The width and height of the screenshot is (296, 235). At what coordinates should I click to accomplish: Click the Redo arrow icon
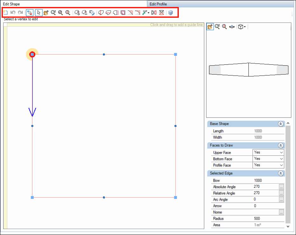[x=20, y=13]
